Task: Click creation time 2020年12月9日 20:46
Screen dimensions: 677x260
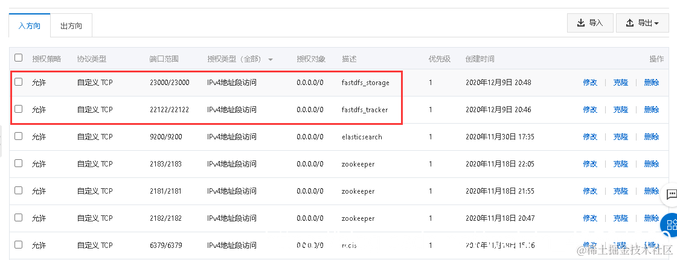Action: tap(498, 110)
